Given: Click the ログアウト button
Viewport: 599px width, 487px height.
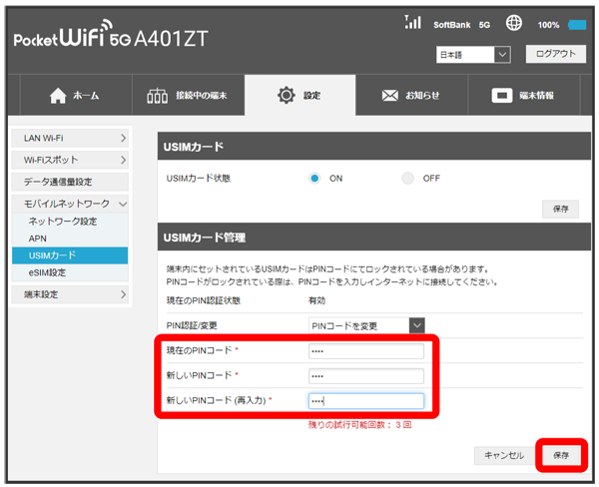Looking at the screenshot, I should click(555, 54).
